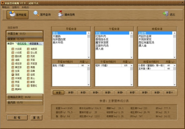The height and width of the screenshot is (129, 185).
Task: Select 米饭 in the lunch recipe list
Action: [112, 33]
